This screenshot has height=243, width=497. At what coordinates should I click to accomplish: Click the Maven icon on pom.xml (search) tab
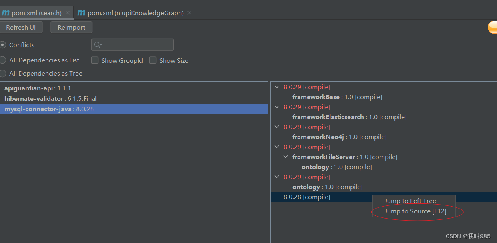6,13
